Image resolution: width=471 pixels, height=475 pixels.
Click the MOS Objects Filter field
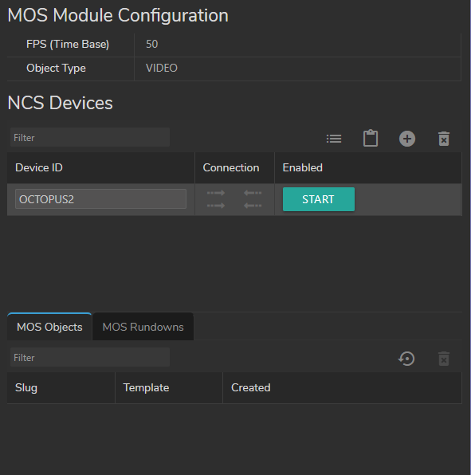90,358
